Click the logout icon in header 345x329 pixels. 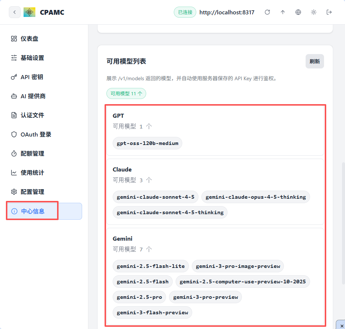[329, 12]
